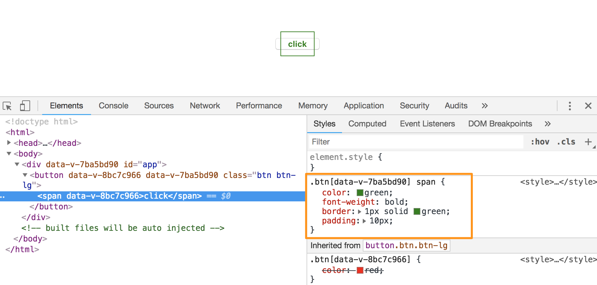Image resolution: width=597 pixels, height=285 pixels.
Task: Toggle the :hov element state panel
Action: click(540, 142)
